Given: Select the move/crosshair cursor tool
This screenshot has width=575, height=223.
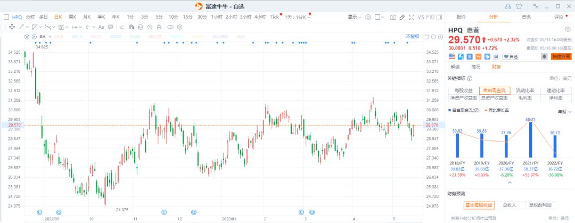Looking at the screenshot, I should click(12, 27).
